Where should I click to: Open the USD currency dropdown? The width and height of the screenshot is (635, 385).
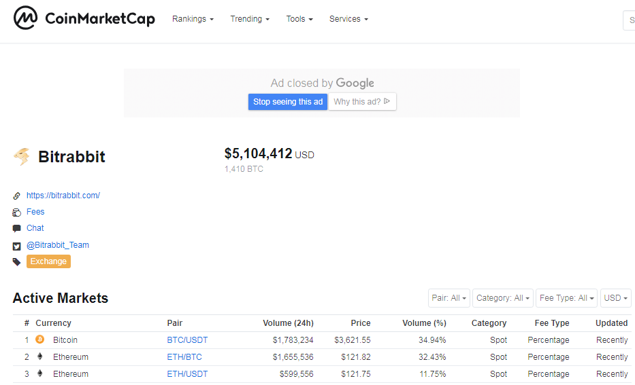(x=615, y=298)
